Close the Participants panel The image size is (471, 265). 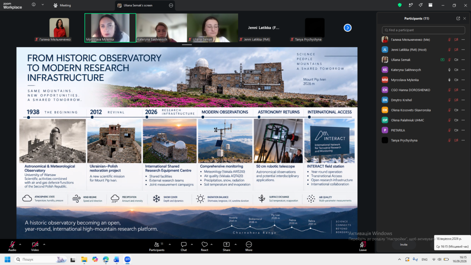464,18
